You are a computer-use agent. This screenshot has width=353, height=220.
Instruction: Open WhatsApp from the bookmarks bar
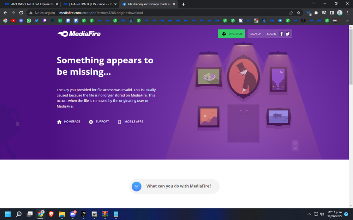(x=29, y=20)
